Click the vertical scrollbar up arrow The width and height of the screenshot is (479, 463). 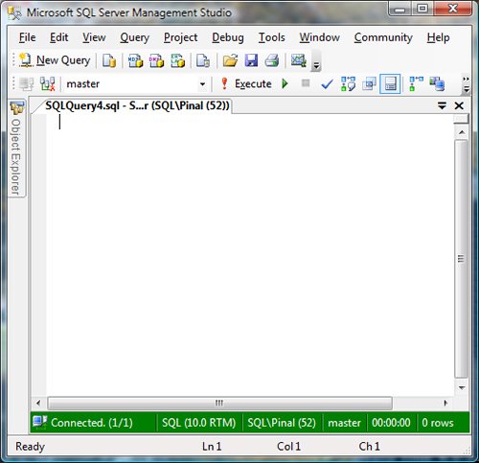(x=462, y=132)
